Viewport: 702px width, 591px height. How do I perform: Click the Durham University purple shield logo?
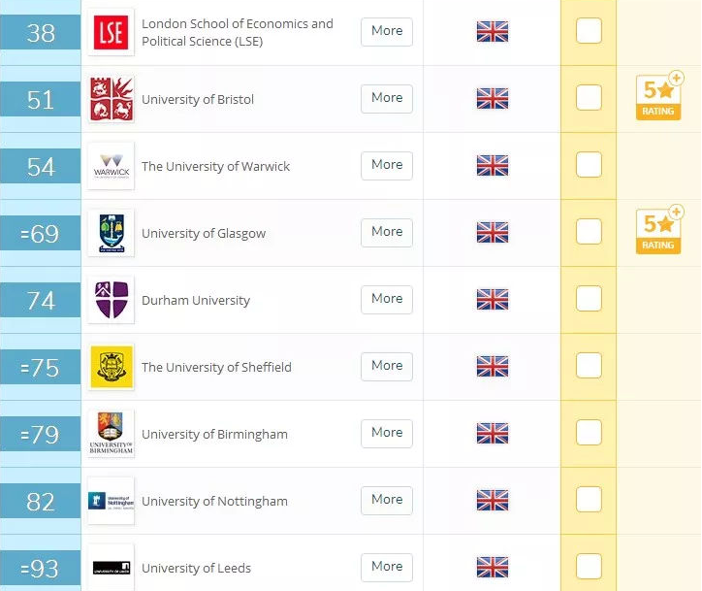point(112,300)
